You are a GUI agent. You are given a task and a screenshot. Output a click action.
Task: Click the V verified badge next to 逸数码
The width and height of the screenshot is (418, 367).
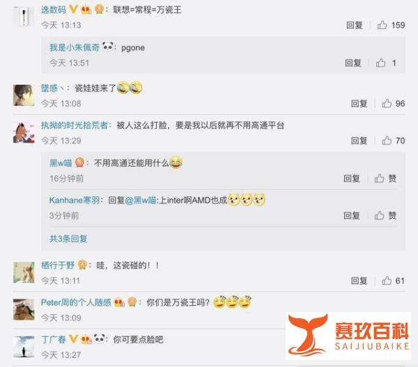point(73,10)
